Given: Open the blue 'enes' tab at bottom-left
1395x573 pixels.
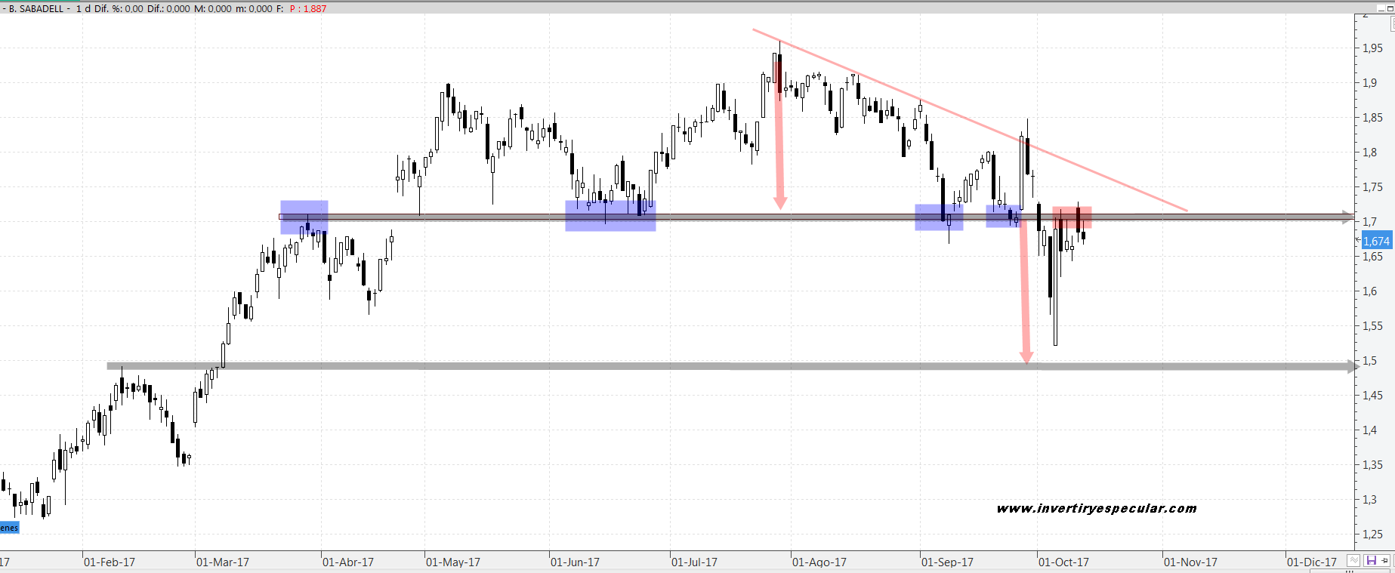Looking at the screenshot, I should click(x=9, y=528).
